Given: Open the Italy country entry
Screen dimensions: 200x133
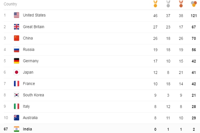Looking at the screenshot, I should point(102,106).
